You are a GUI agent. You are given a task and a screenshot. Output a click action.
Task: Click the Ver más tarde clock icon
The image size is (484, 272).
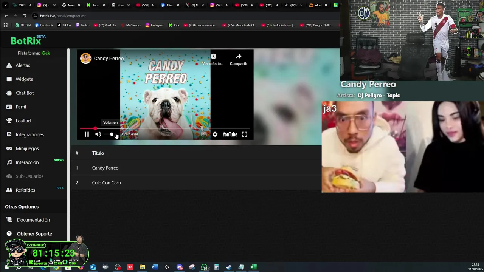point(213,56)
